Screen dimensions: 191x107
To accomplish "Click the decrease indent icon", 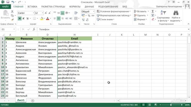I will (x=67, y=18).
